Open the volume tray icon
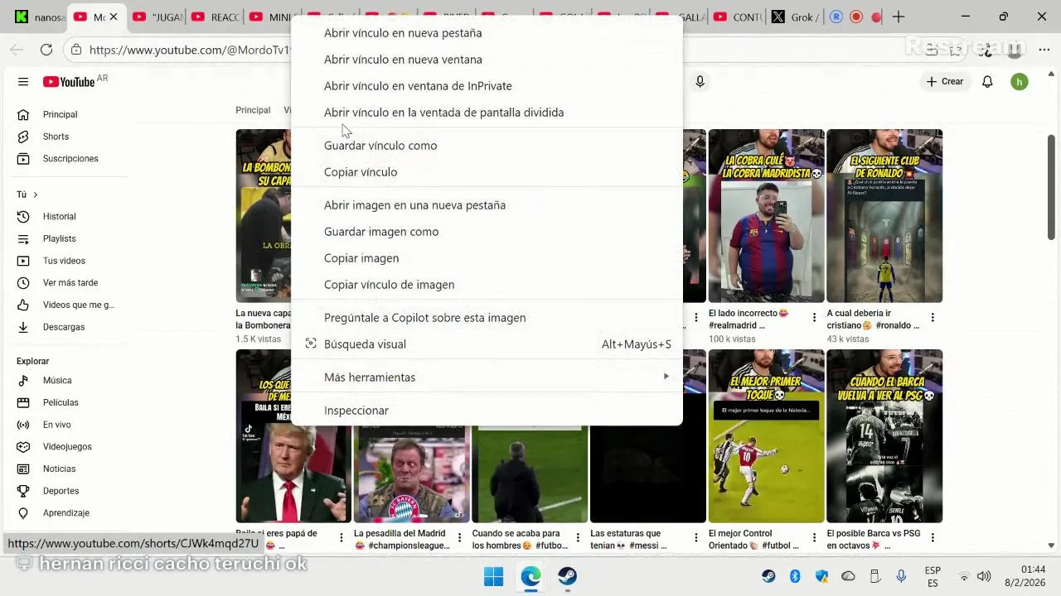This screenshot has width=1061, height=596. [984, 576]
